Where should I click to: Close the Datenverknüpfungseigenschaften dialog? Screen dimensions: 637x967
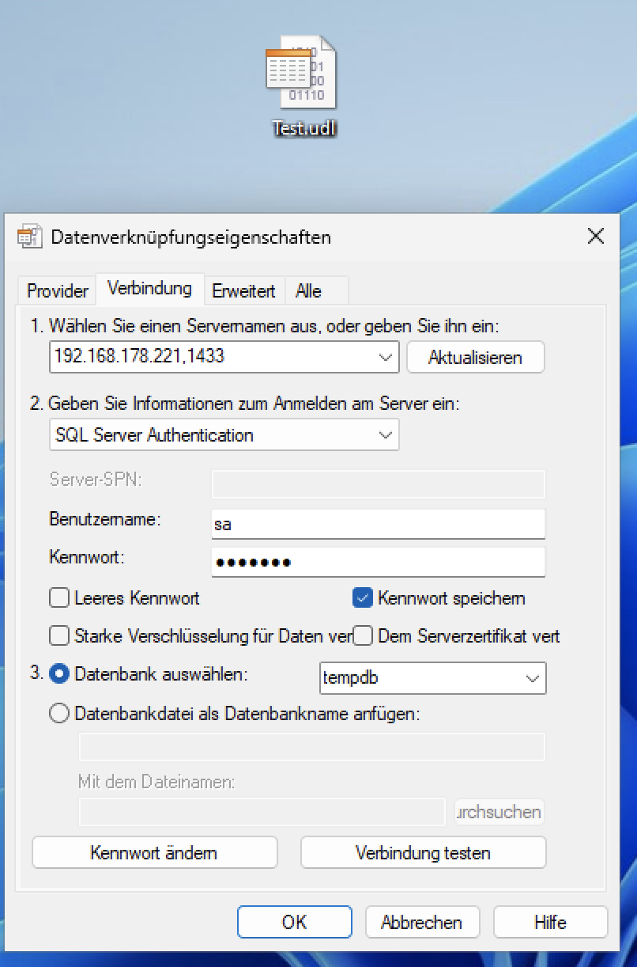[596, 236]
